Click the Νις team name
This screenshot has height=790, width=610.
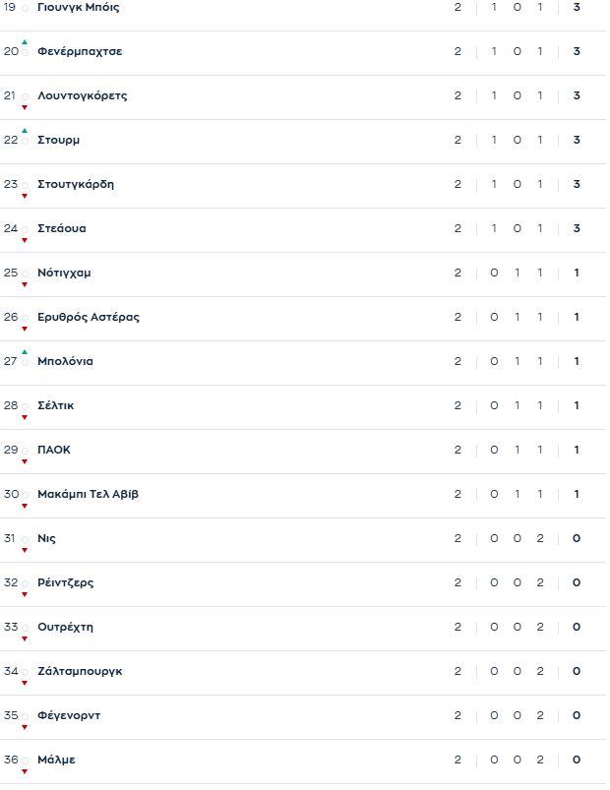[x=46, y=538]
